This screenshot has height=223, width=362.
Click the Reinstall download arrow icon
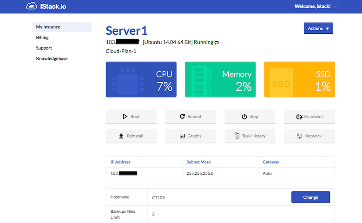121,136
